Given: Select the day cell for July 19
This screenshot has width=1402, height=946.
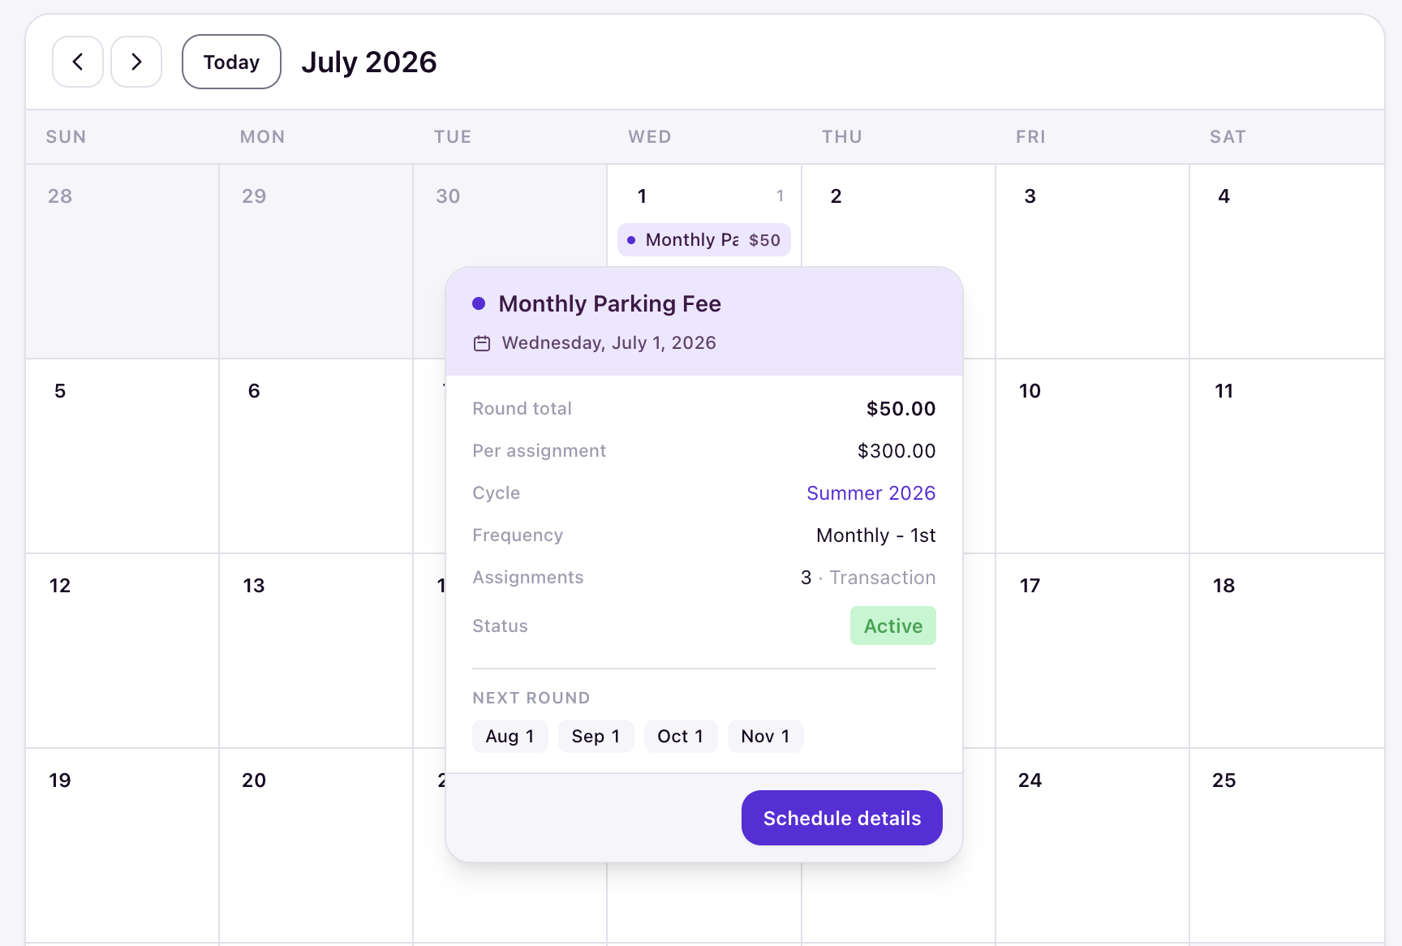Looking at the screenshot, I should pyautogui.click(x=122, y=845).
